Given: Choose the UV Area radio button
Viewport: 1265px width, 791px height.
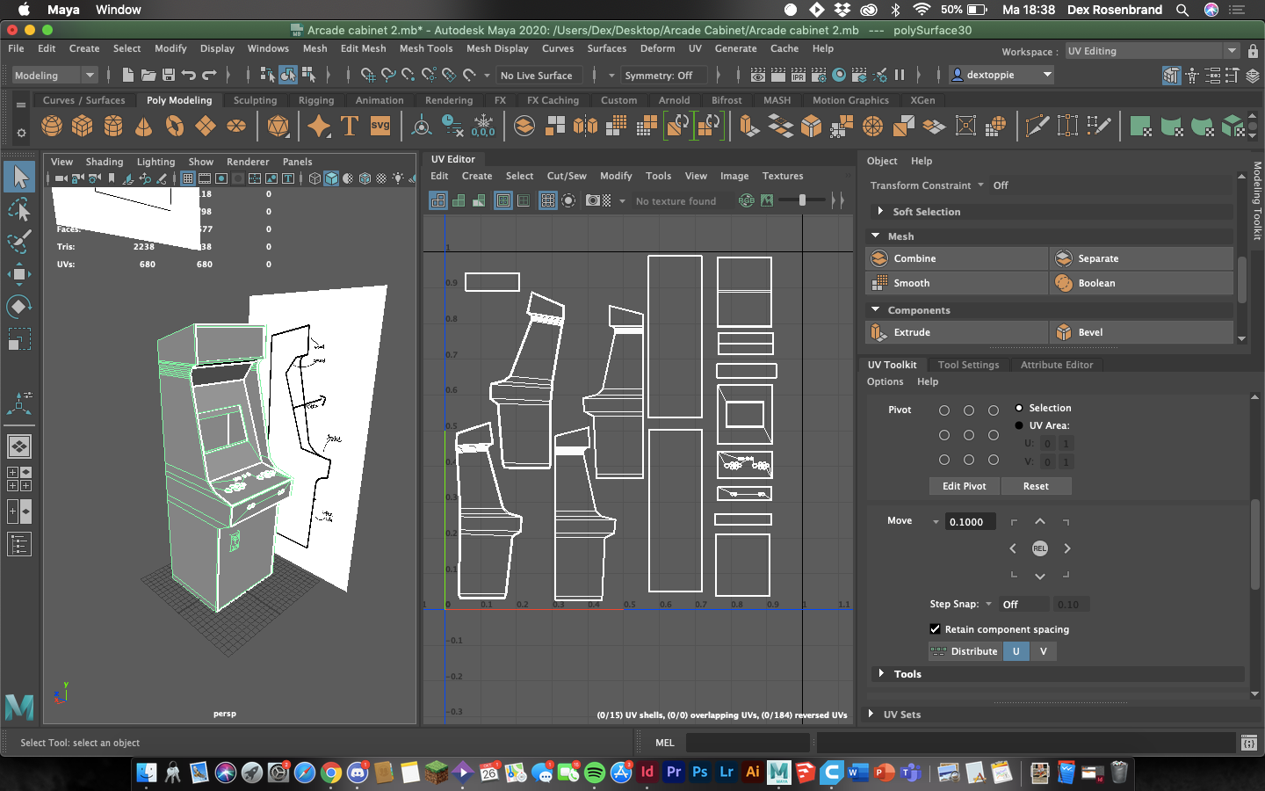Looking at the screenshot, I should tap(1019, 425).
